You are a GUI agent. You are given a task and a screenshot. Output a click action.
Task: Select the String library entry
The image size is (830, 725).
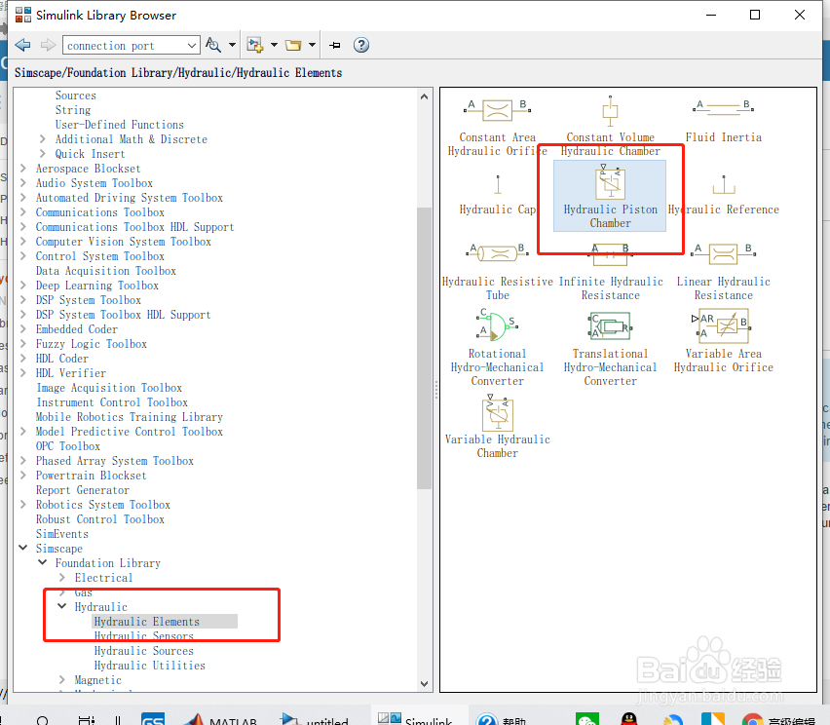[x=73, y=110]
